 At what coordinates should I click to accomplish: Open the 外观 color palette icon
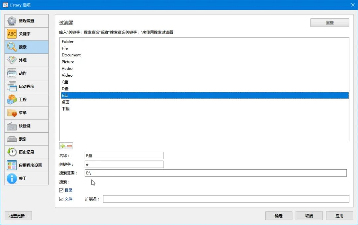pyautogui.click(x=12, y=60)
